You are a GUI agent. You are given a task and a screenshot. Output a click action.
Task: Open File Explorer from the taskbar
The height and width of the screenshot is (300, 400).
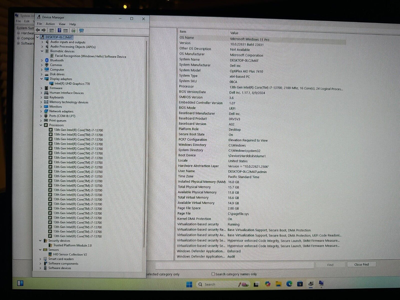coord(278,284)
